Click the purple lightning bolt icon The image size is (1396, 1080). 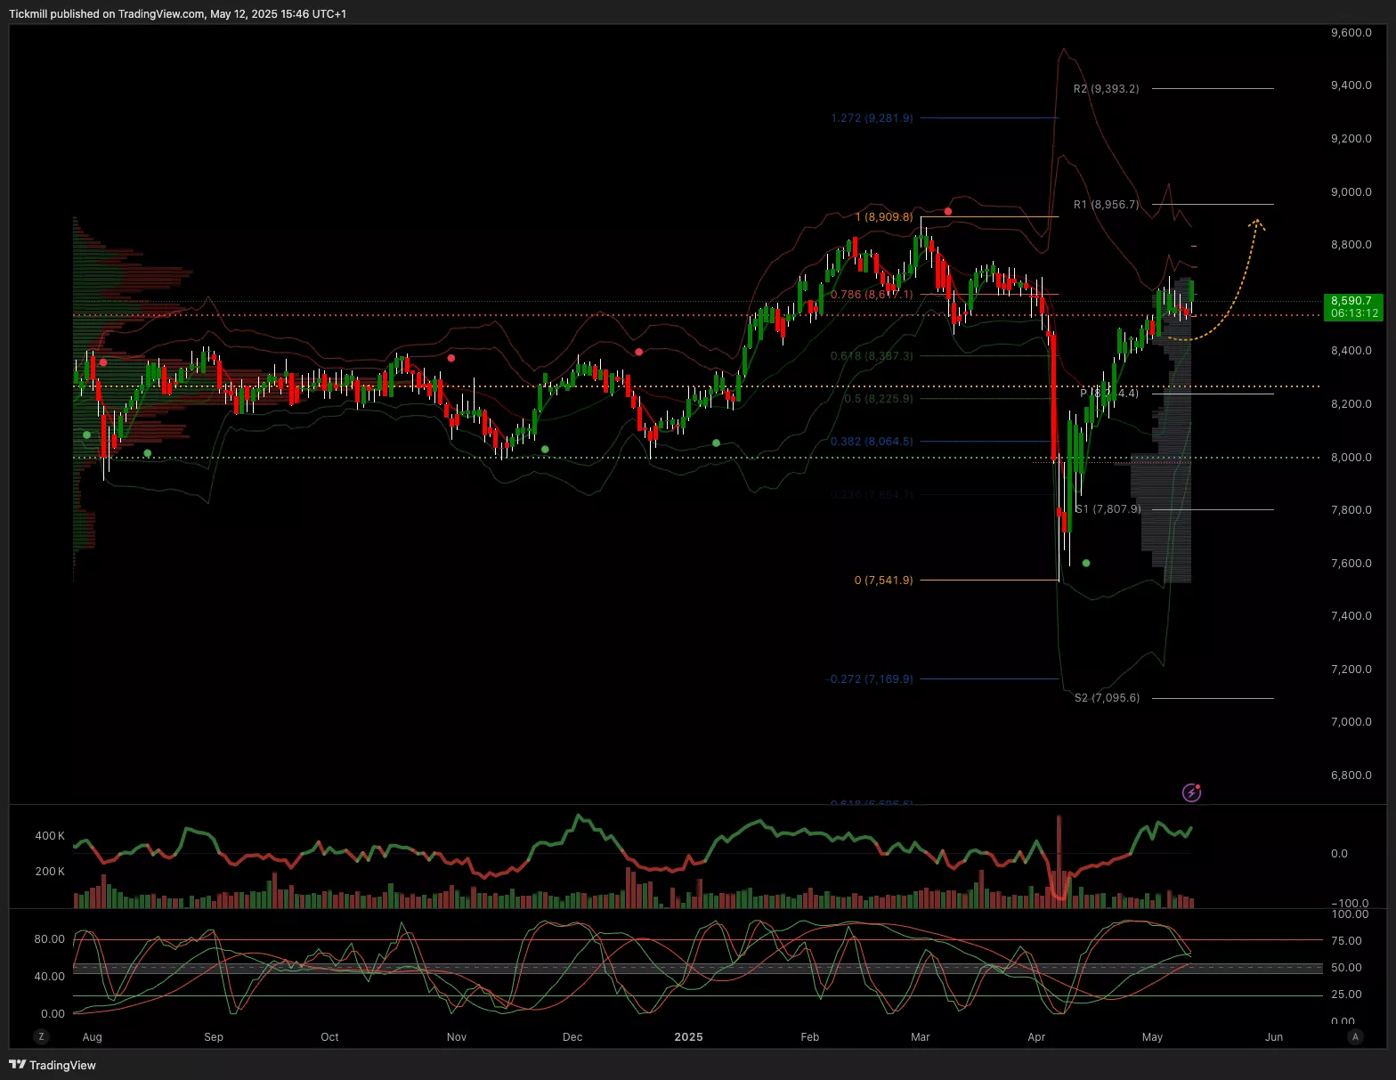coord(1191,792)
